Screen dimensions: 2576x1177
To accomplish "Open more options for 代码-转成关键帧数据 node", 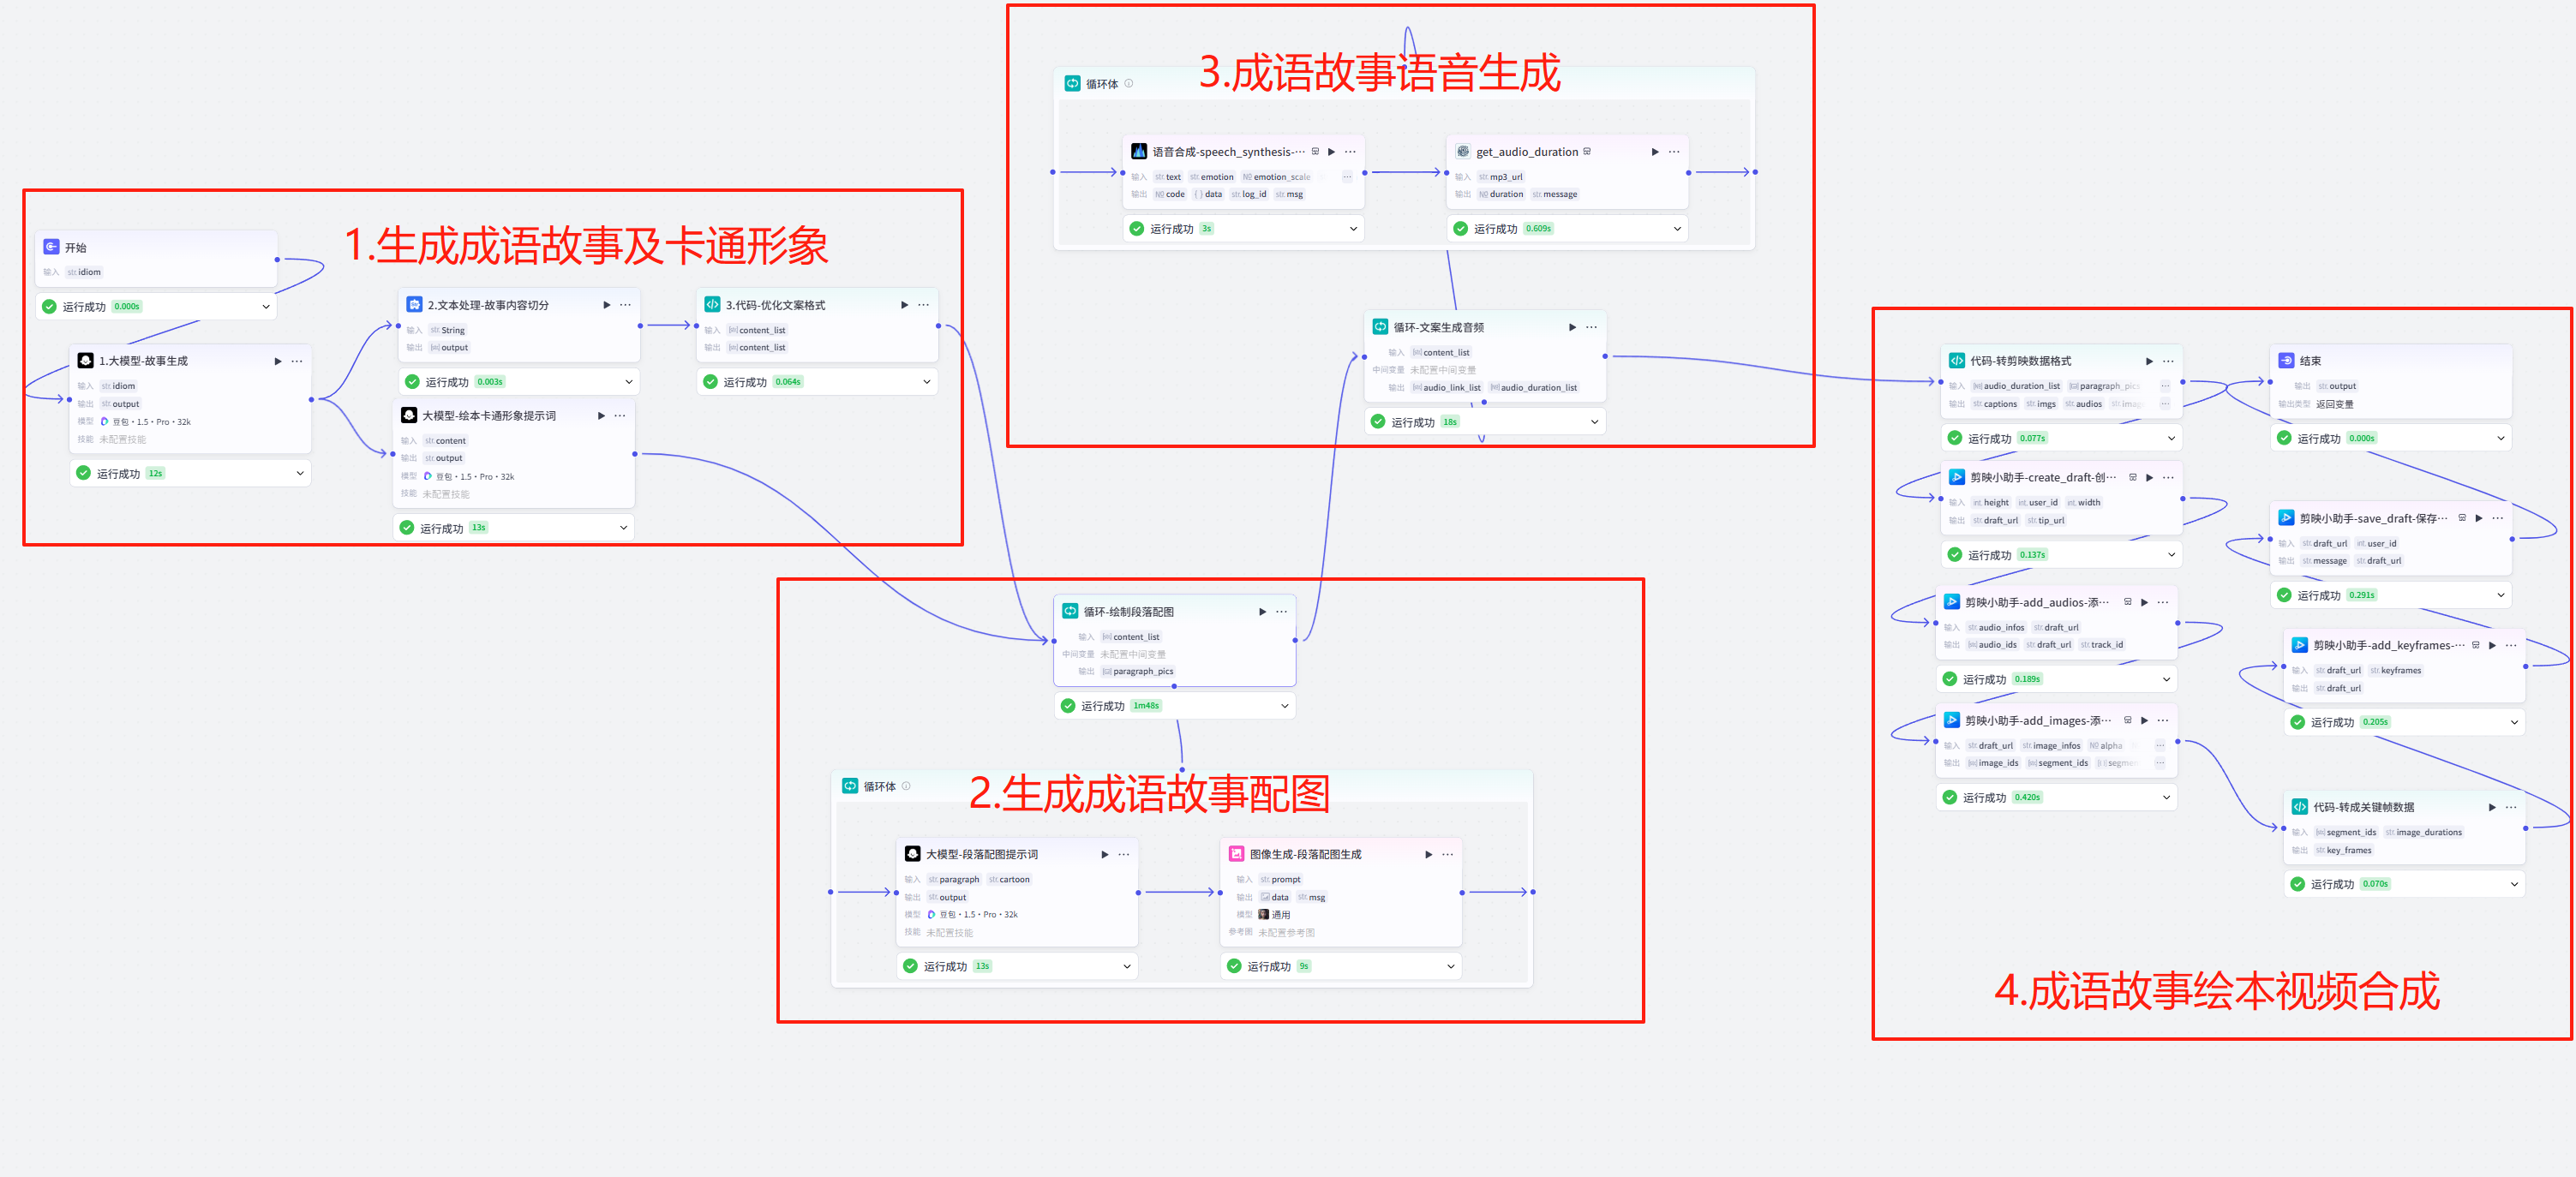I will [2512, 807].
